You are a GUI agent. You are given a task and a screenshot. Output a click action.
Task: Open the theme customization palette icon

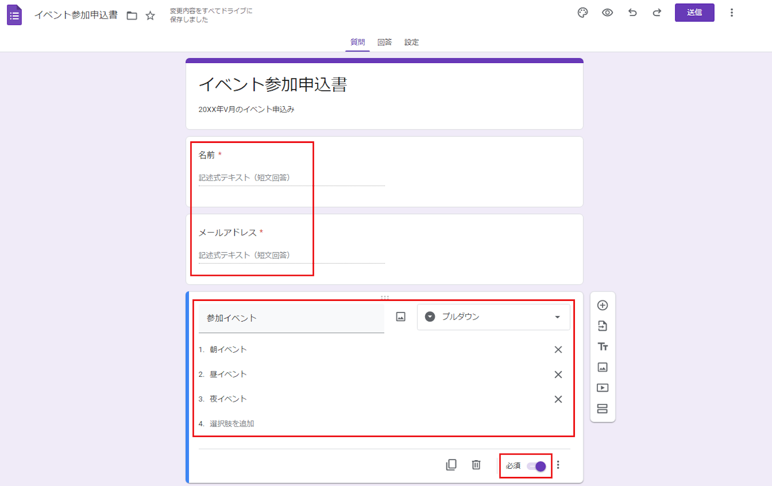click(x=582, y=13)
